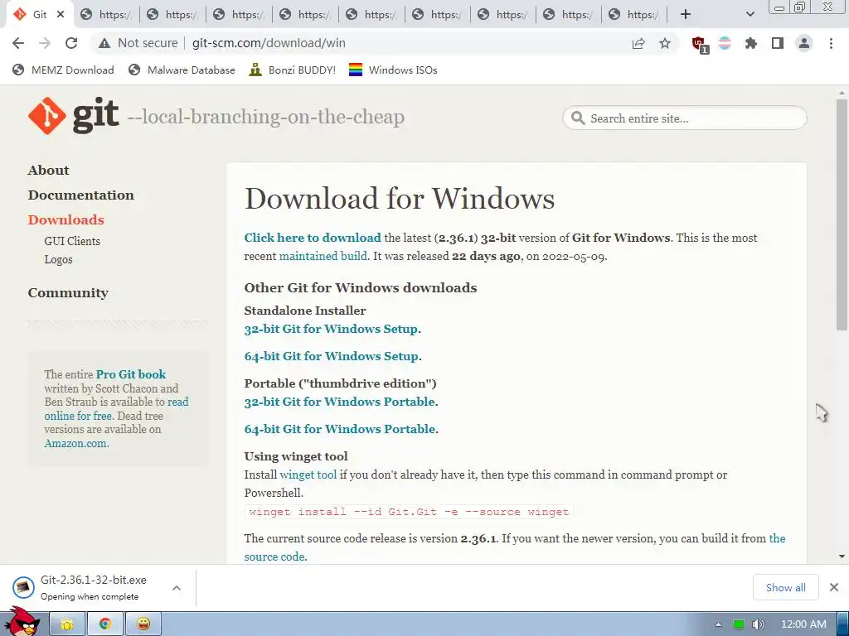Download 32-bit Git for Windows Portable
Viewport: 849px width, 636px height.
tap(339, 402)
